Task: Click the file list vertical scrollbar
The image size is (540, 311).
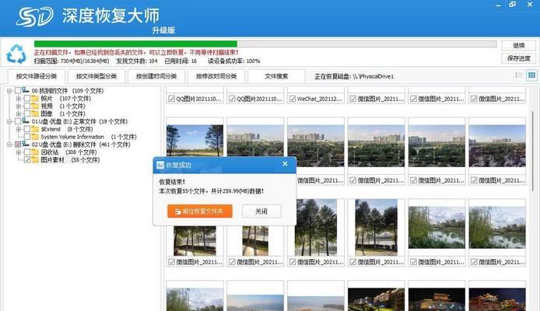Action: (x=533, y=151)
